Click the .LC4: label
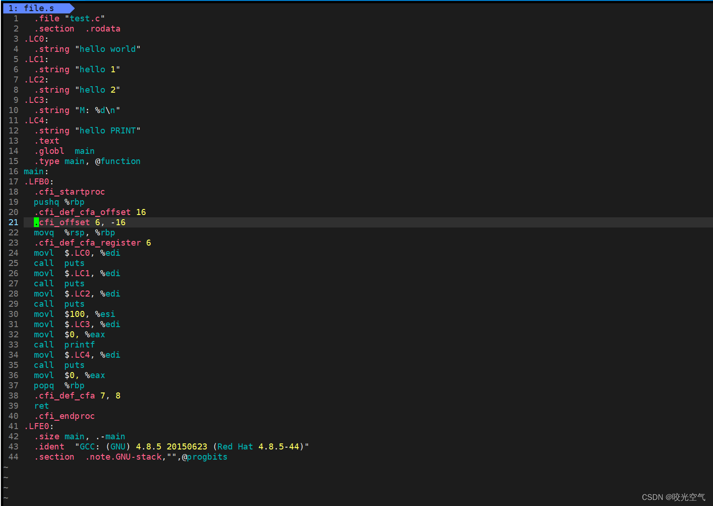Image resolution: width=713 pixels, height=506 pixels. [x=36, y=120]
